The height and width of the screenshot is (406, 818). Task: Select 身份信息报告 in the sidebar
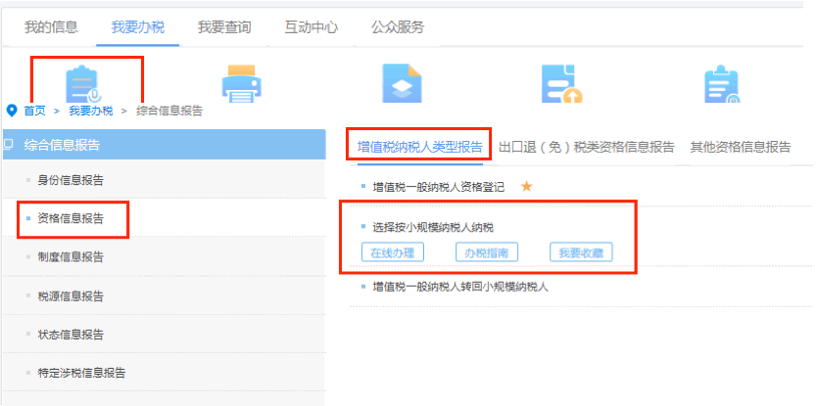71,180
